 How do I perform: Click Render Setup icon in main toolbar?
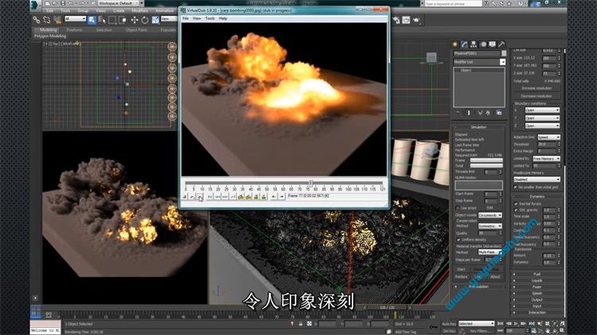pos(396,20)
